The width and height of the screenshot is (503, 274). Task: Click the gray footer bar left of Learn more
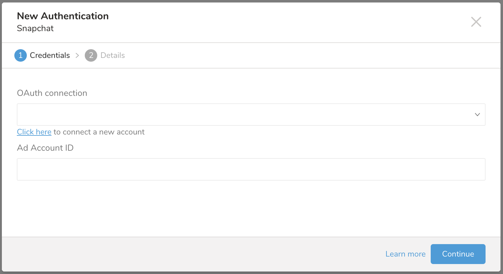point(187,254)
